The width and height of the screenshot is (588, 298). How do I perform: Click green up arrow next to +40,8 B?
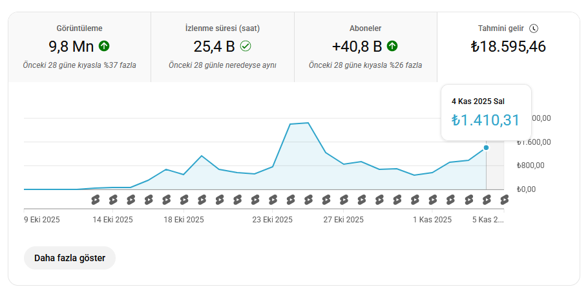pyautogui.click(x=392, y=46)
